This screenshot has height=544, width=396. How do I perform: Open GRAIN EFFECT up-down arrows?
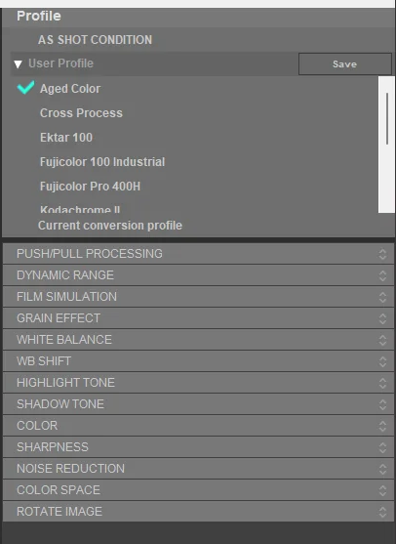(x=382, y=318)
